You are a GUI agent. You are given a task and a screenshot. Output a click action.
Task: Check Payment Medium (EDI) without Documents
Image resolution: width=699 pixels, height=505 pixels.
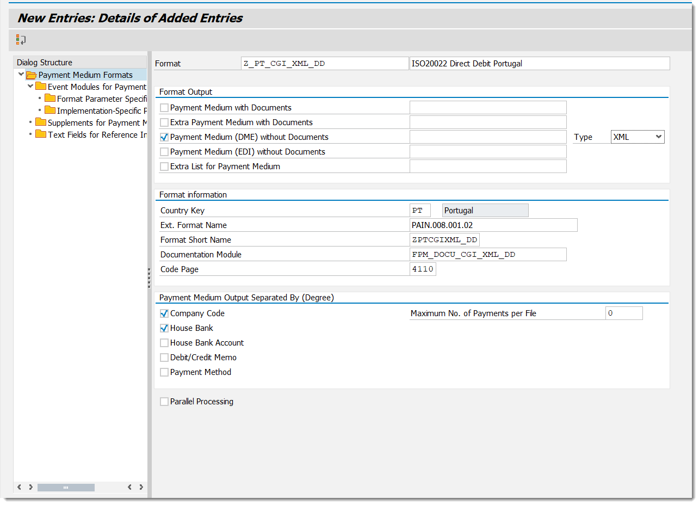pos(164,152)
